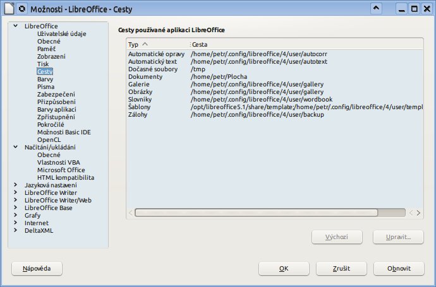Select the Automatický text path row
The image size is (436, 287).
pos(275,61)
